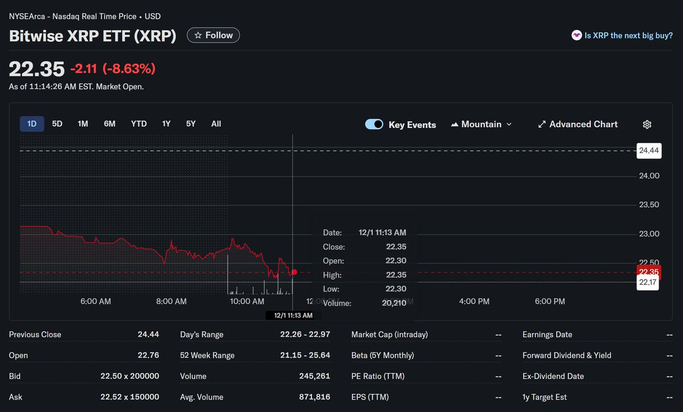Click the 52 Week Range value 21.15 - 25.64
Viewport: 683px width, 412px height.
[x=305, y=355]
